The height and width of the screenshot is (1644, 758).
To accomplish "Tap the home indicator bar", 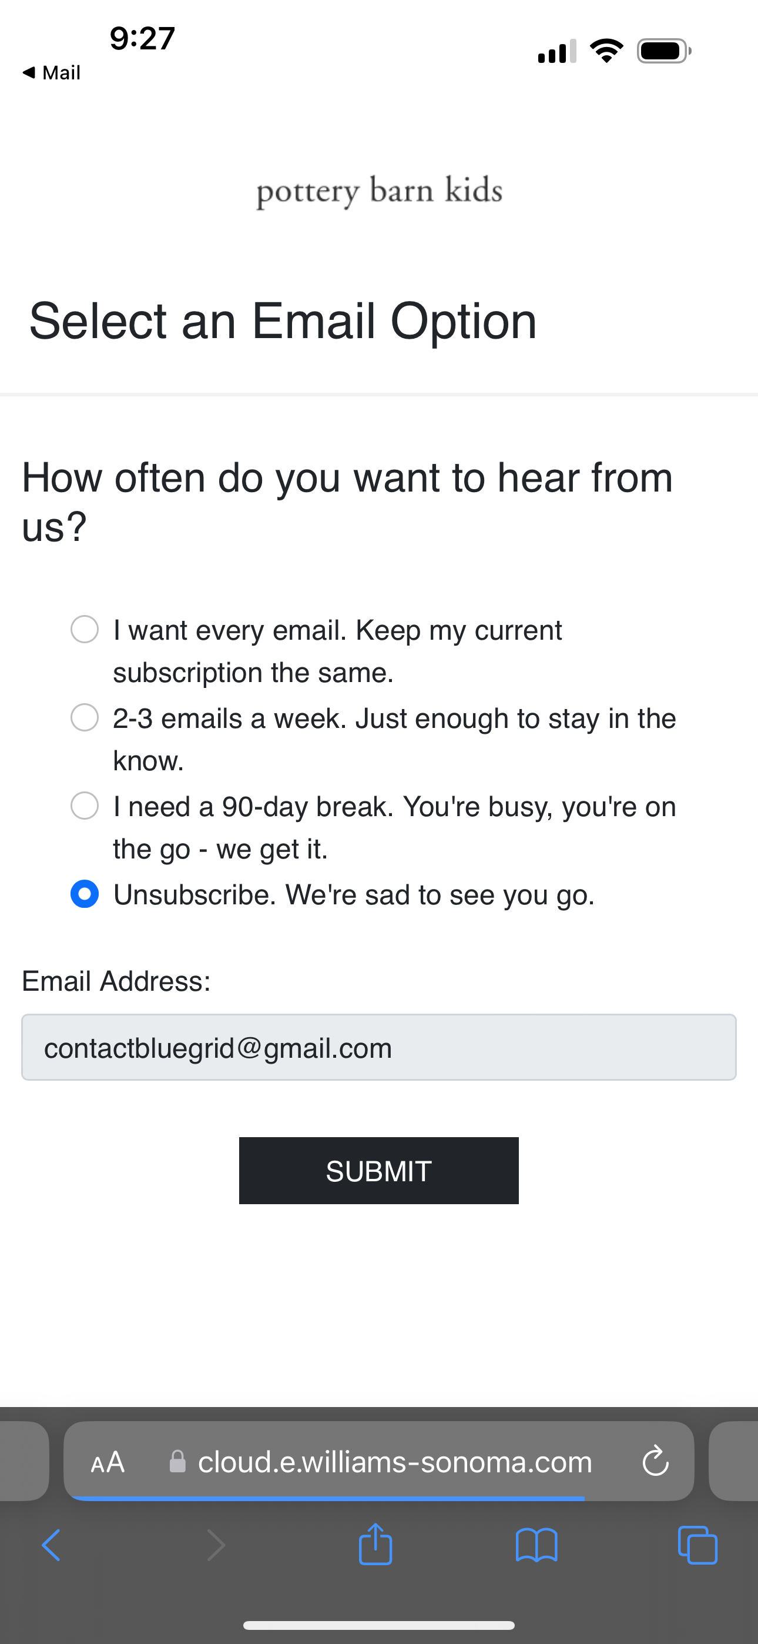I will click(379, 1625).
